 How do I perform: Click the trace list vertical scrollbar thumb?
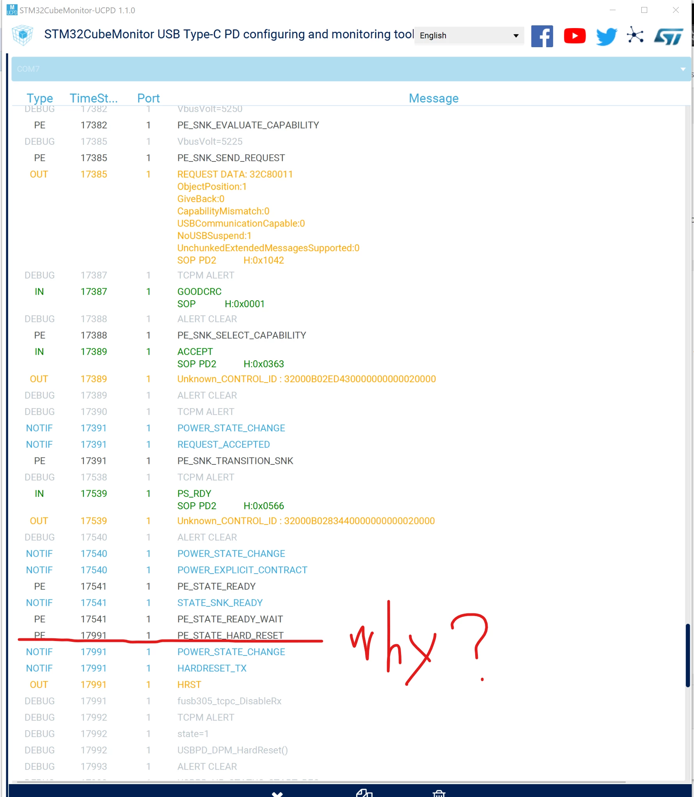(x=688, y=655)
